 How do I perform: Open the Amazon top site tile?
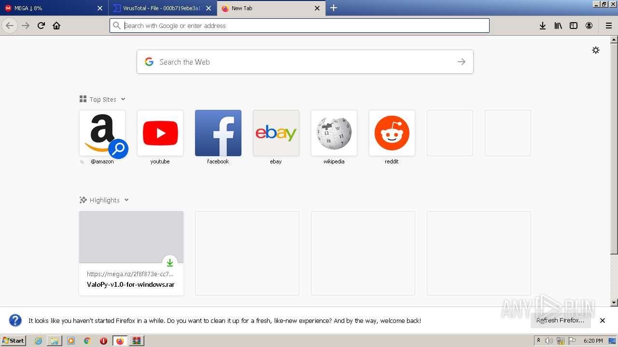pos(102,133)
